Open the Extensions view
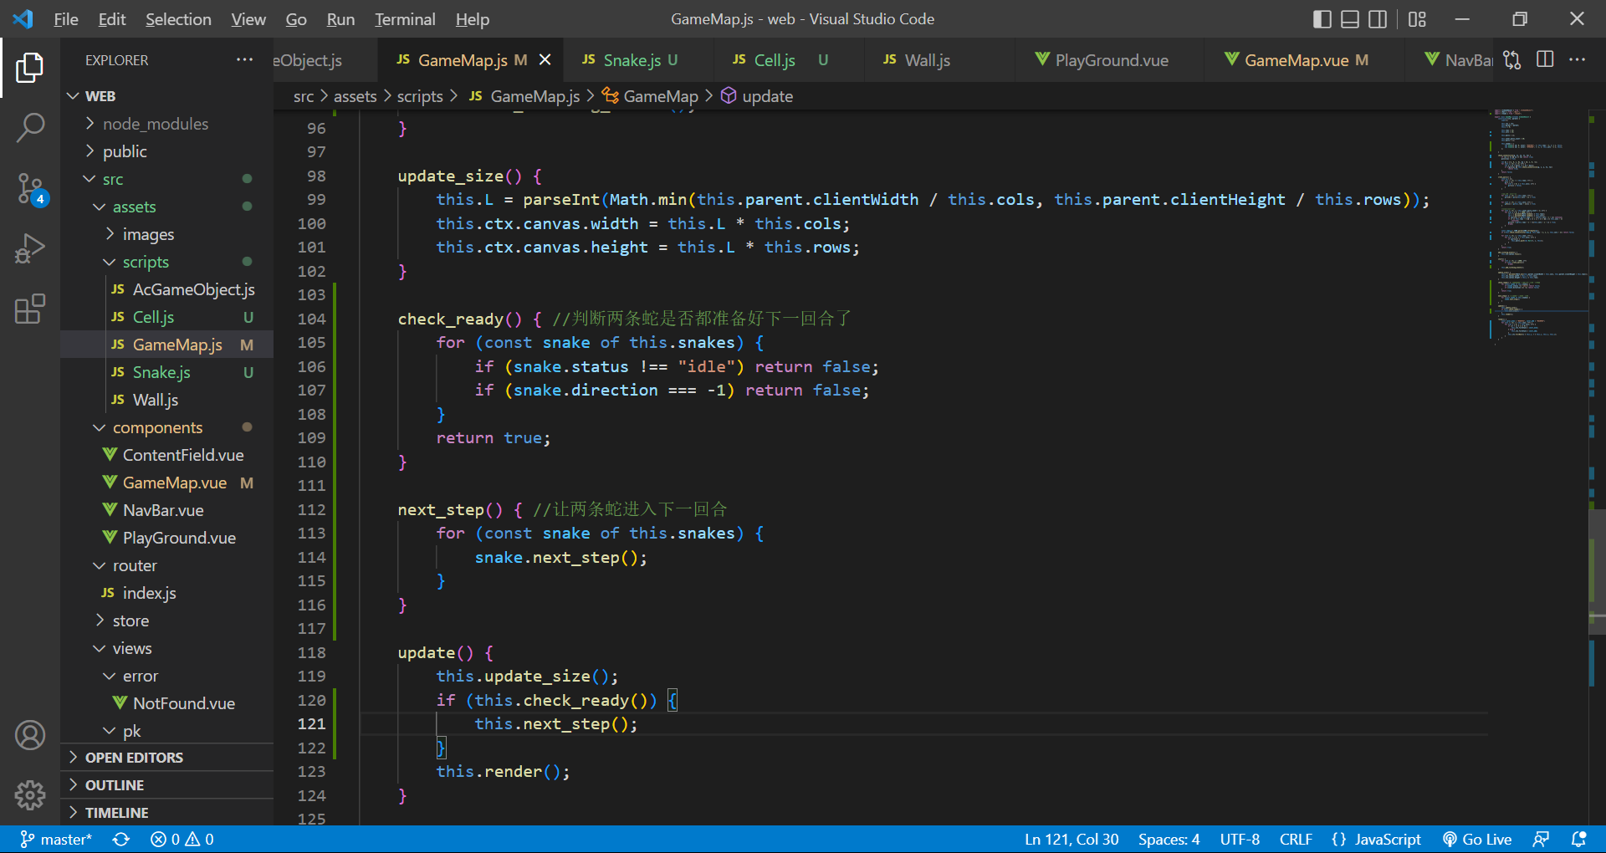This screenshot has height=853, width=1606. tap(30, 309)
